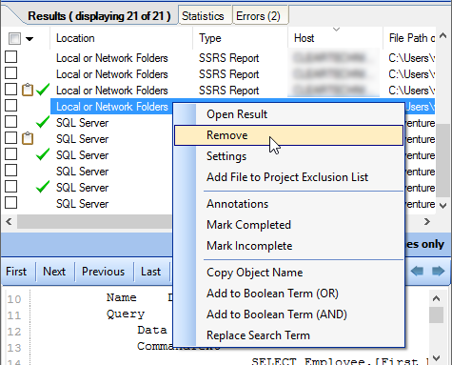Click the results grid vertical scrollbar thumb
452x365 pixels.
coord(443,160)
